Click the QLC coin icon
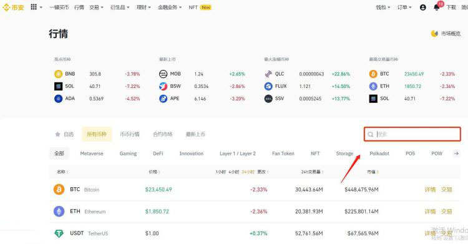This screenshot has width=468, height=244. coord(268,74)
